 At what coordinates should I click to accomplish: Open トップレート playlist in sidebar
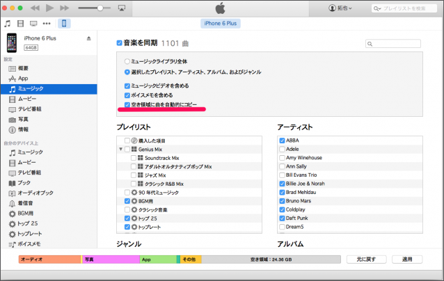click(x=49, y=234)
